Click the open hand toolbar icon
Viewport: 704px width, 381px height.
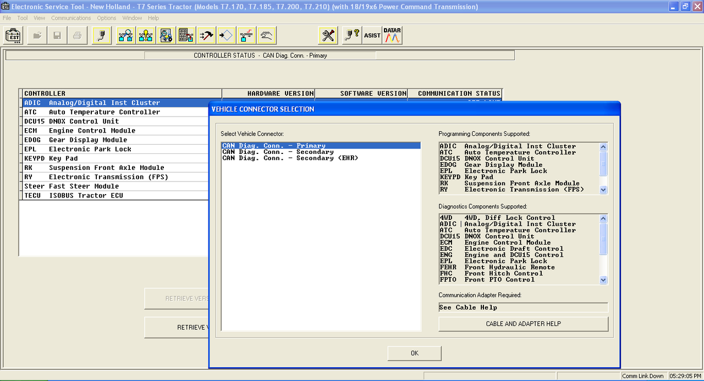(267, 36)
